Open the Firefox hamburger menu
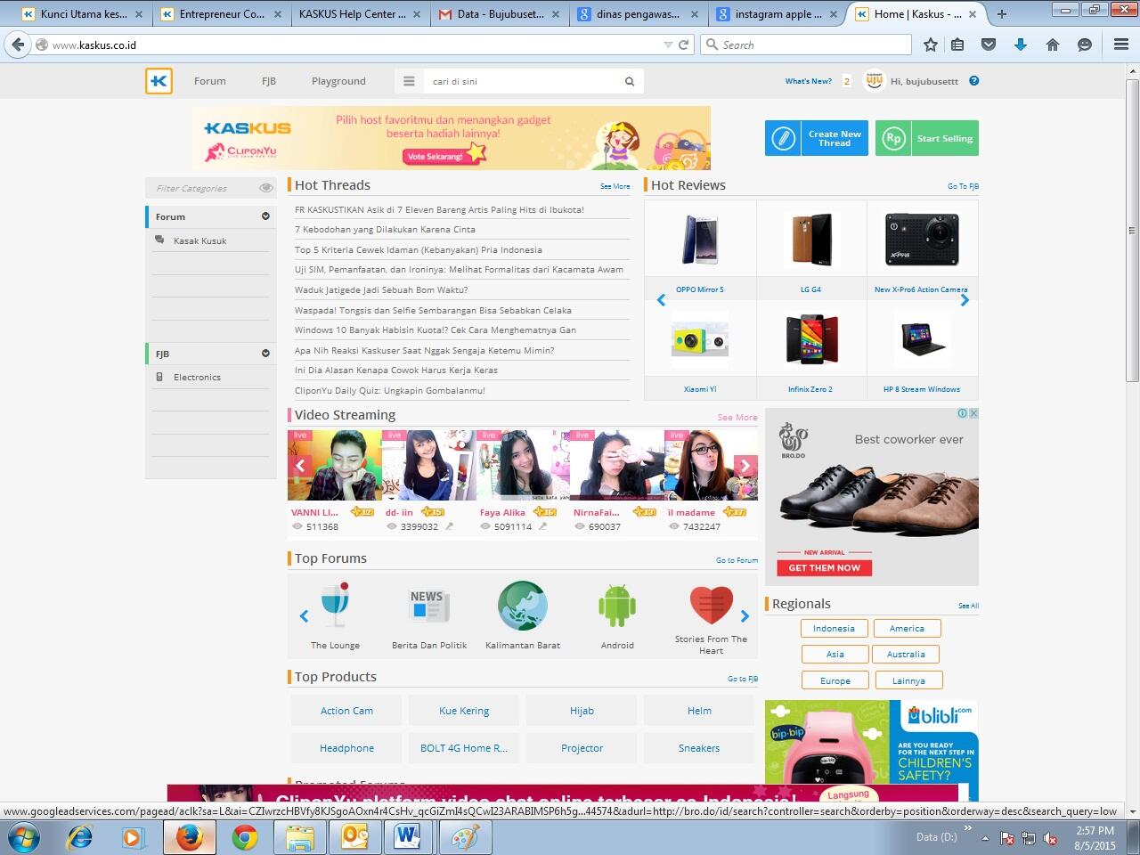Image resolution: width=1140 pixels, height=855 pixels. (x=1121, y=45)
